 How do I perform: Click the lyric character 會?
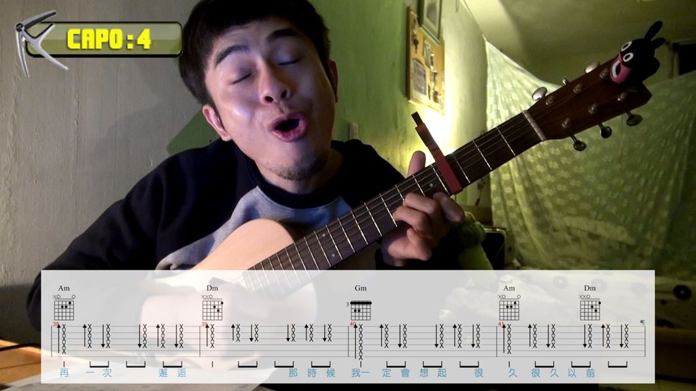[405, 373]
